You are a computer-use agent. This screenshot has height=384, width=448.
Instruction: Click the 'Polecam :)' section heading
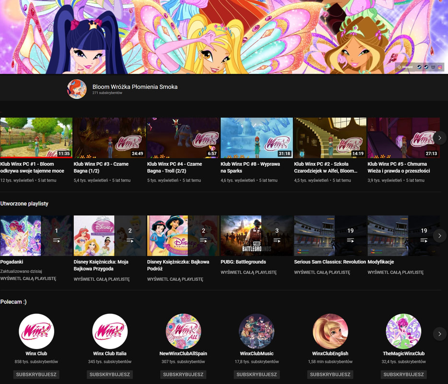pos(13,301)
